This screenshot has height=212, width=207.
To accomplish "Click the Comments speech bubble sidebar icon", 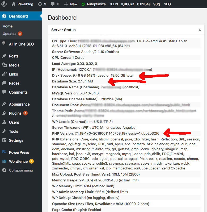I will [4, 92].
